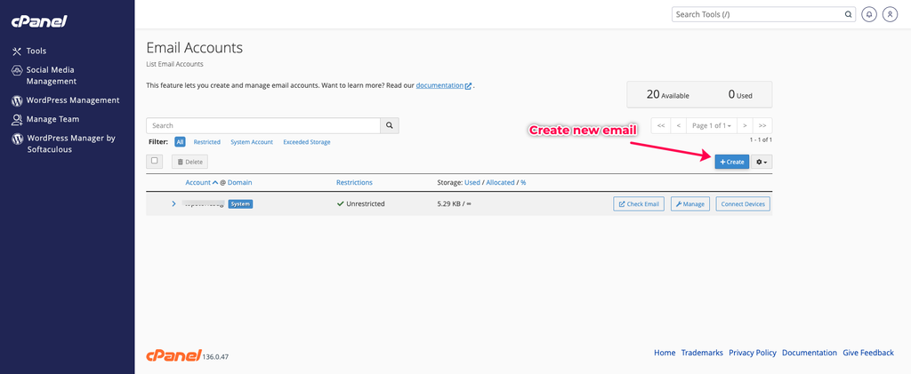Click the 20 Available counter
911x374 pixels.
667,94
